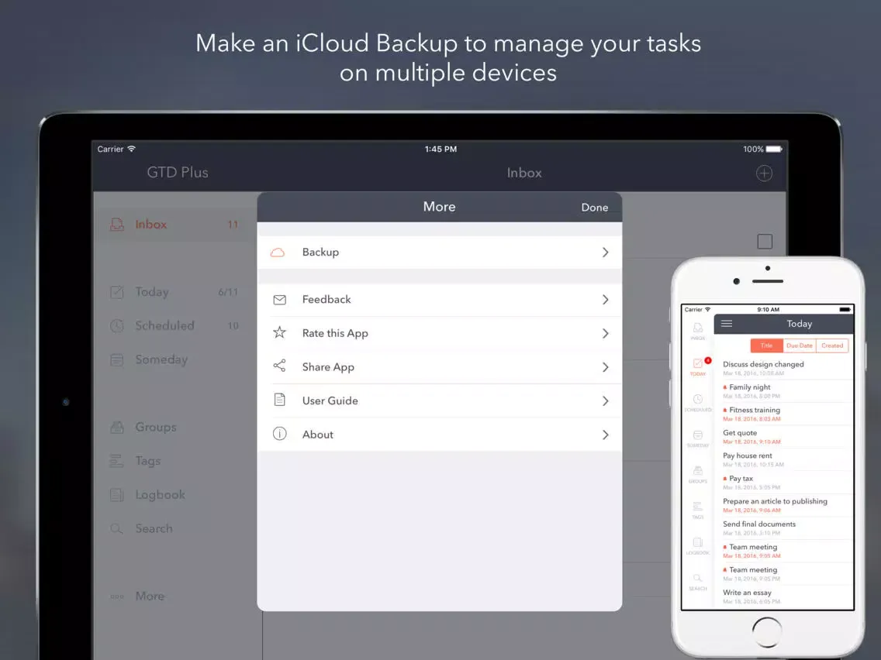
Task: Tap the 'GTD Plus' title
Action: pyautogui.click(x=178, y=172)
